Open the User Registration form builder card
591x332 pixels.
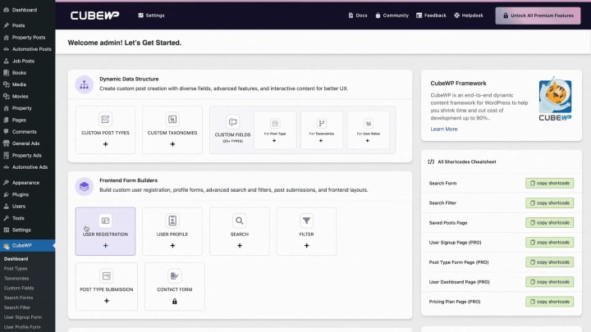pyautogui.click(x=105, y=231)
